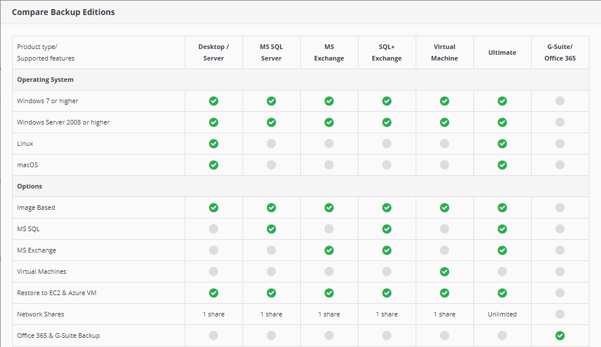Click the Image Based row label
This screenshot has width=601, height=347.
click(x=36, y=208)
